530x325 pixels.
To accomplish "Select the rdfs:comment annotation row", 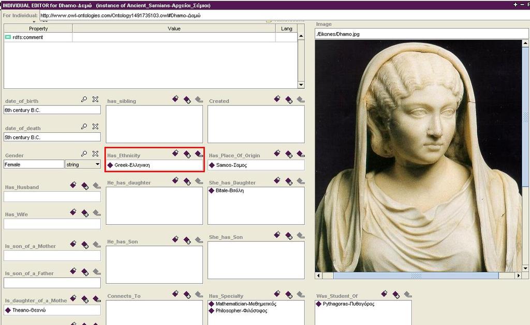I will coord(151,37).
